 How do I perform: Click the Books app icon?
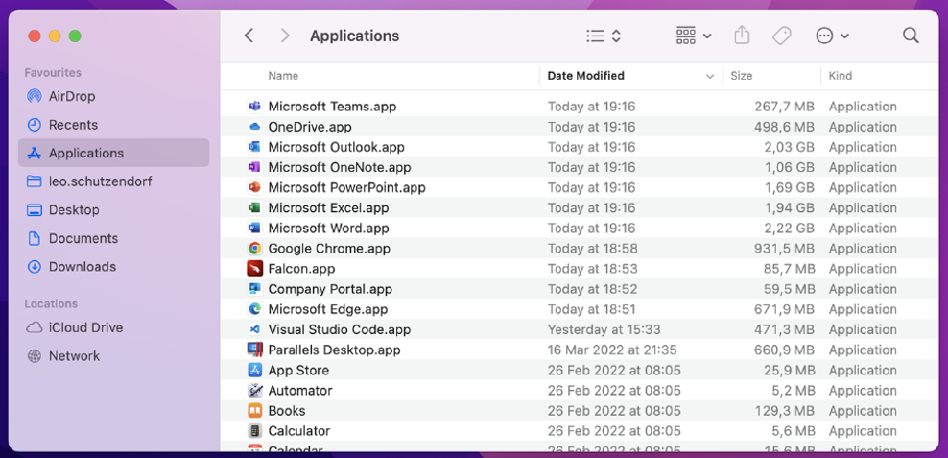pyautogui.click(x=254, y=411)
